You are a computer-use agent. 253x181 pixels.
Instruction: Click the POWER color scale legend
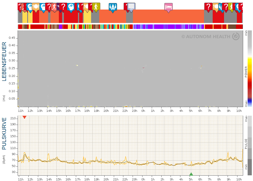pos(250,69)
